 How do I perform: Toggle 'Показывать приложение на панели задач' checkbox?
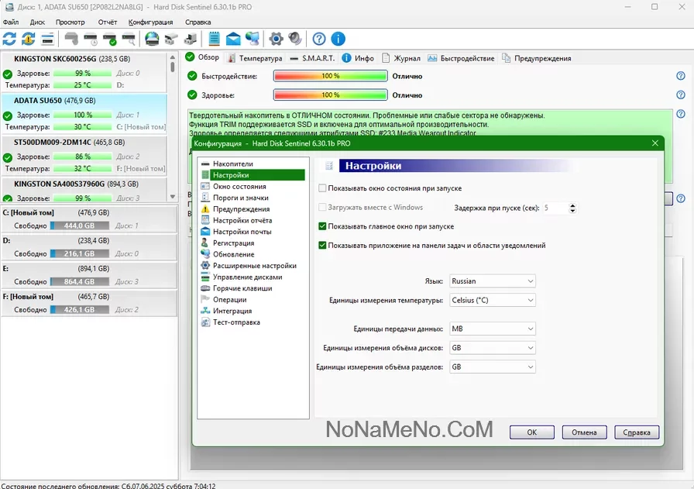pos(322,246)
